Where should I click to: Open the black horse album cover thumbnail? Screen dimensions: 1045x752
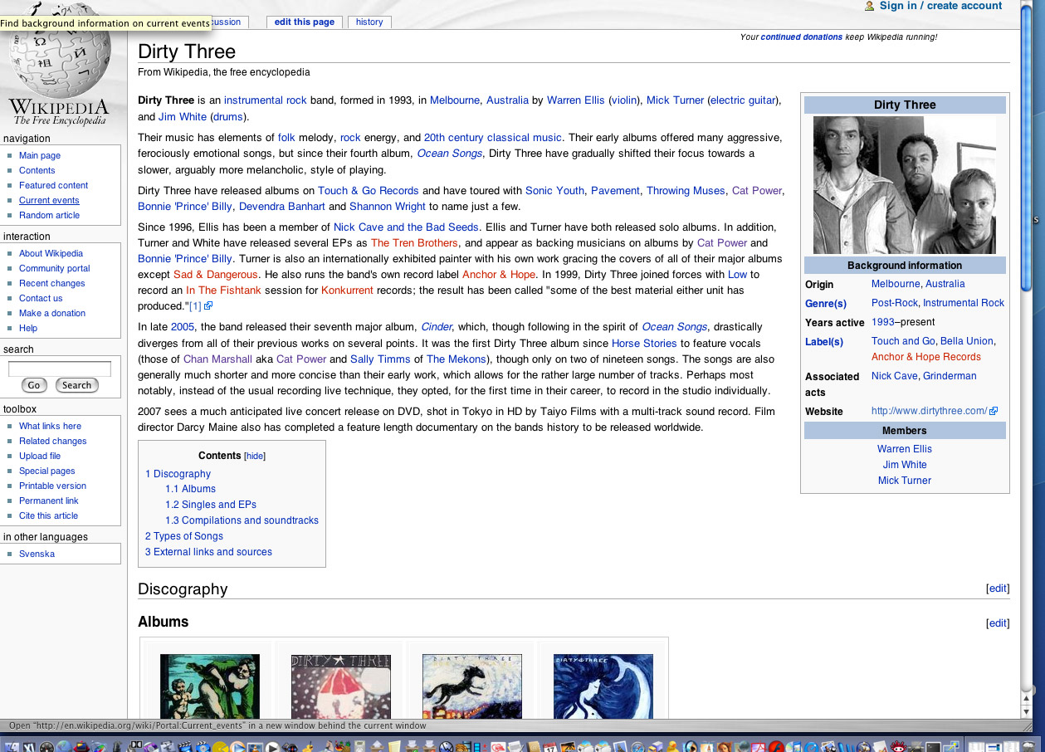click(471, 686)
